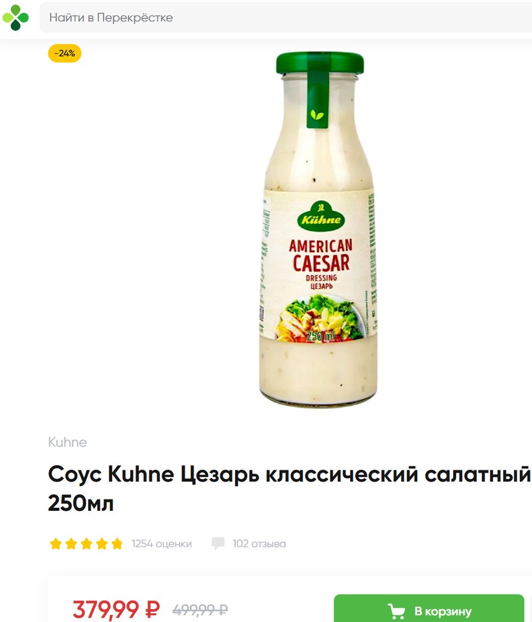The image size is (532, 622).
Task: Open the Kuhne brand link above the title
Action: pos(67,442)
